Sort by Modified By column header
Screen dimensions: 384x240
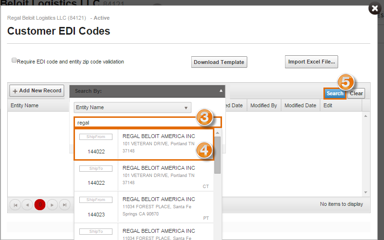tap(263, 105)
